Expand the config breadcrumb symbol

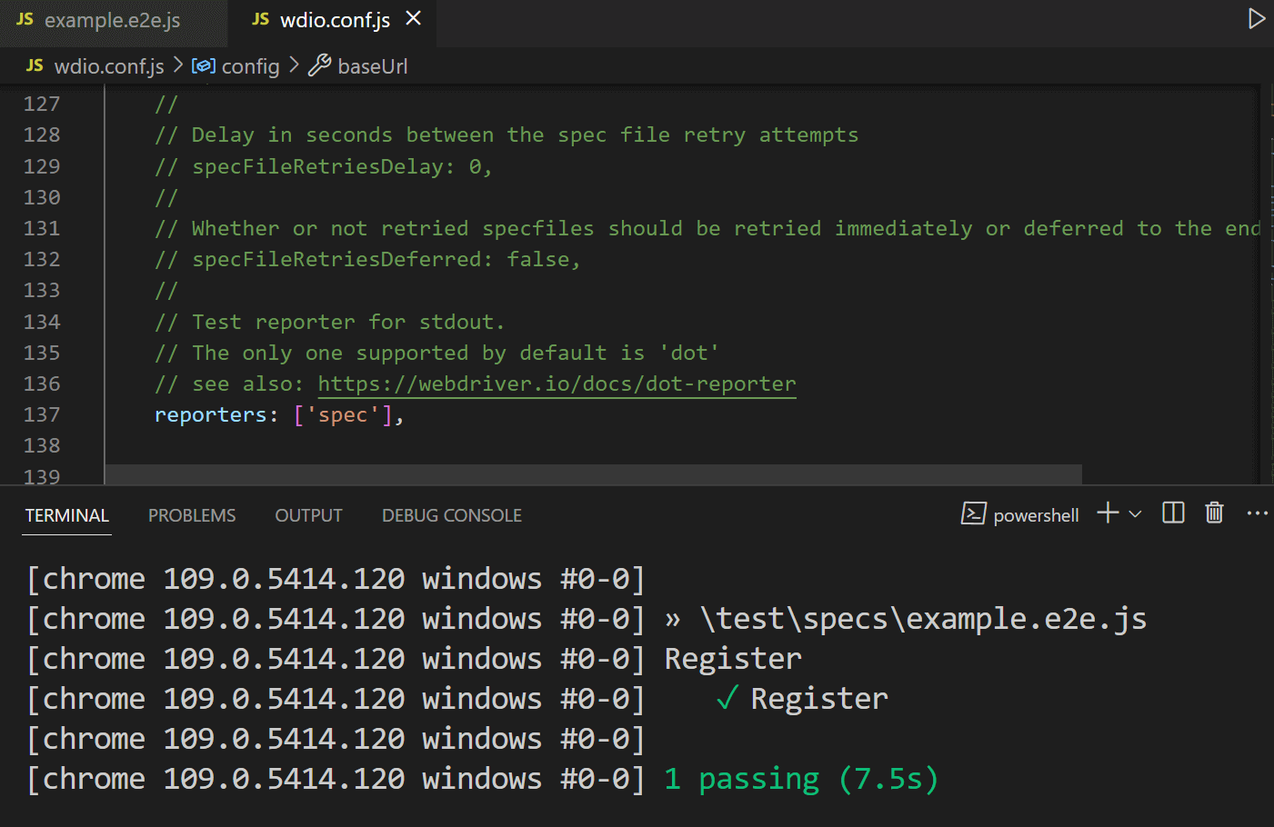pos(249,66)
